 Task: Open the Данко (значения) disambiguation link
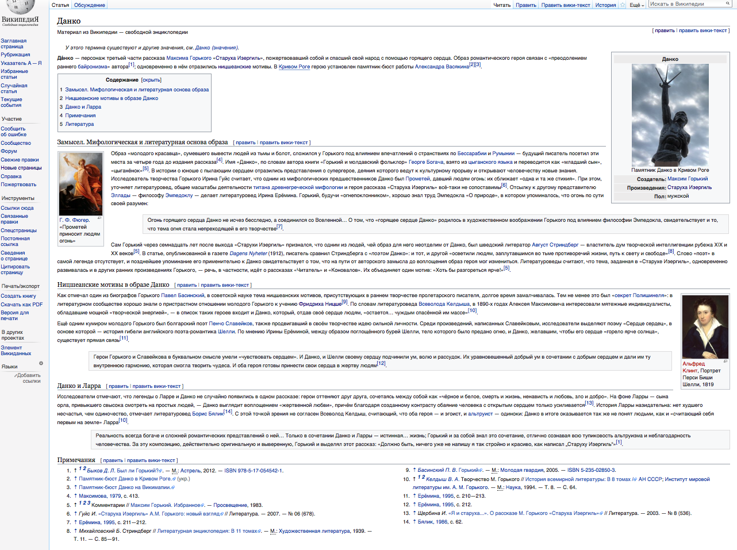[x=216, y=48]
